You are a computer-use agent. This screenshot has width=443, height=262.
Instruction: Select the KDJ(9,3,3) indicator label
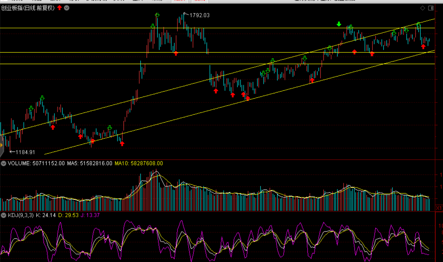pyautogui.click(x=21, y=215)
